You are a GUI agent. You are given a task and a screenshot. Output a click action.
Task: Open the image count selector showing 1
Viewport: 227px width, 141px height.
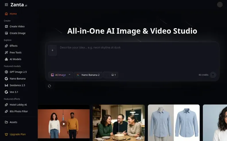111,75
